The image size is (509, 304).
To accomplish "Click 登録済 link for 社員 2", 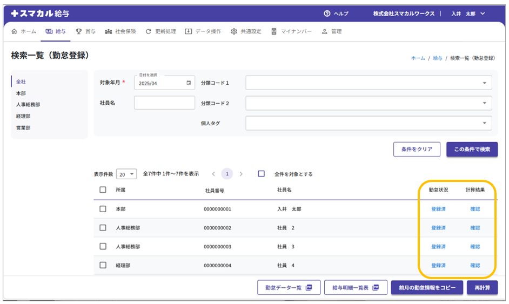I will (x=438, y=228).
